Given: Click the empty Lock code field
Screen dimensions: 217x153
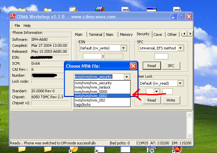Looking at the screenshot, I should coord(48,81).
